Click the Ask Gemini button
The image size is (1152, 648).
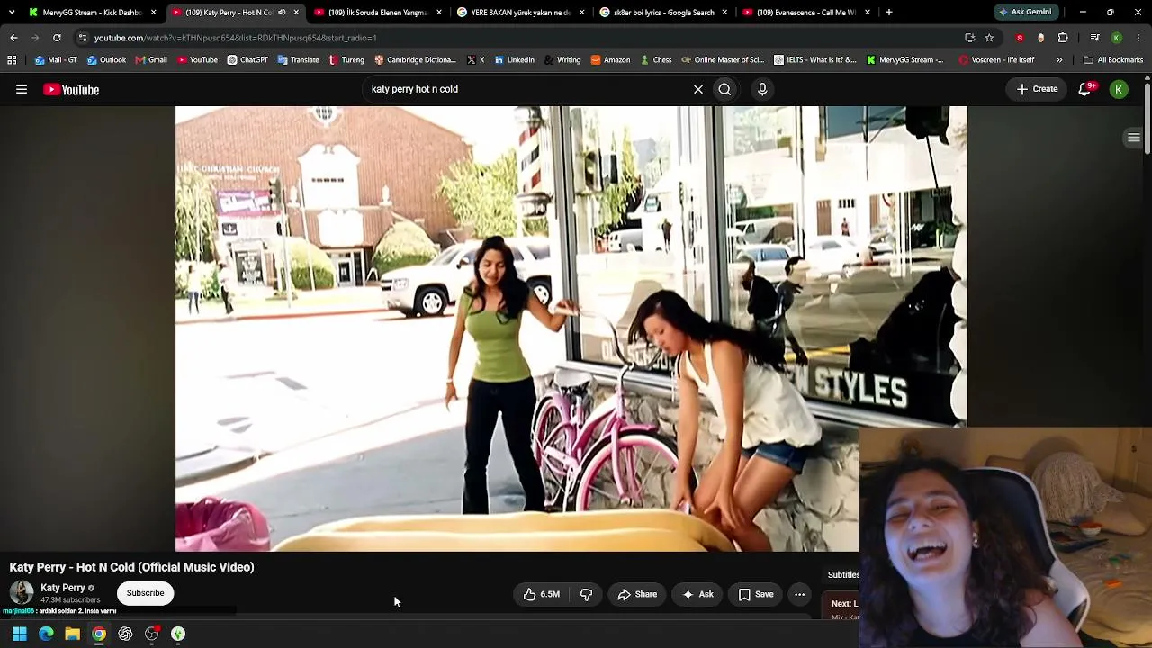(1024, 13)
